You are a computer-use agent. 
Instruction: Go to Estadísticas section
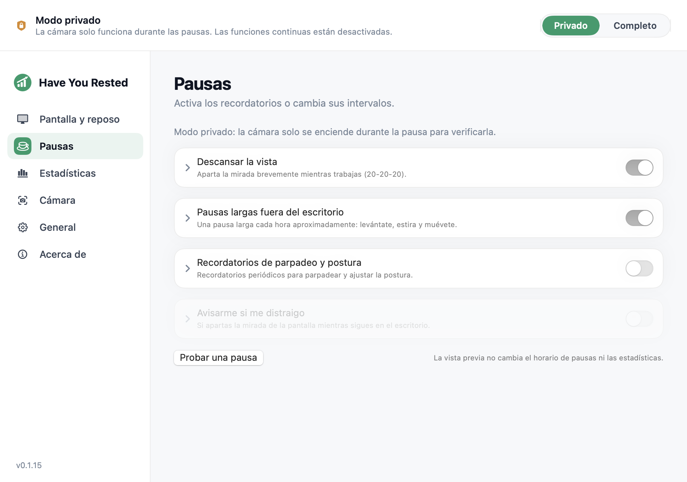tap(75, 173)
